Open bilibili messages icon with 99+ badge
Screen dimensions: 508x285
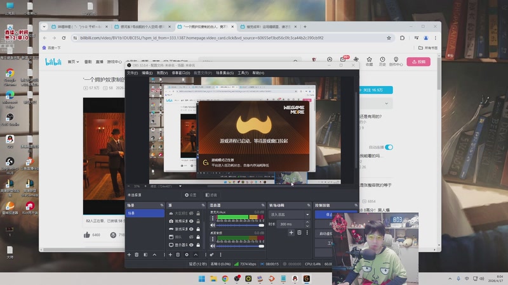click(x=343, y=59)
